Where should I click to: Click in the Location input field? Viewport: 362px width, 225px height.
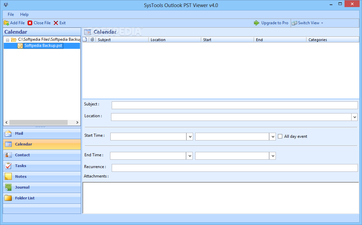click(231, 117)
